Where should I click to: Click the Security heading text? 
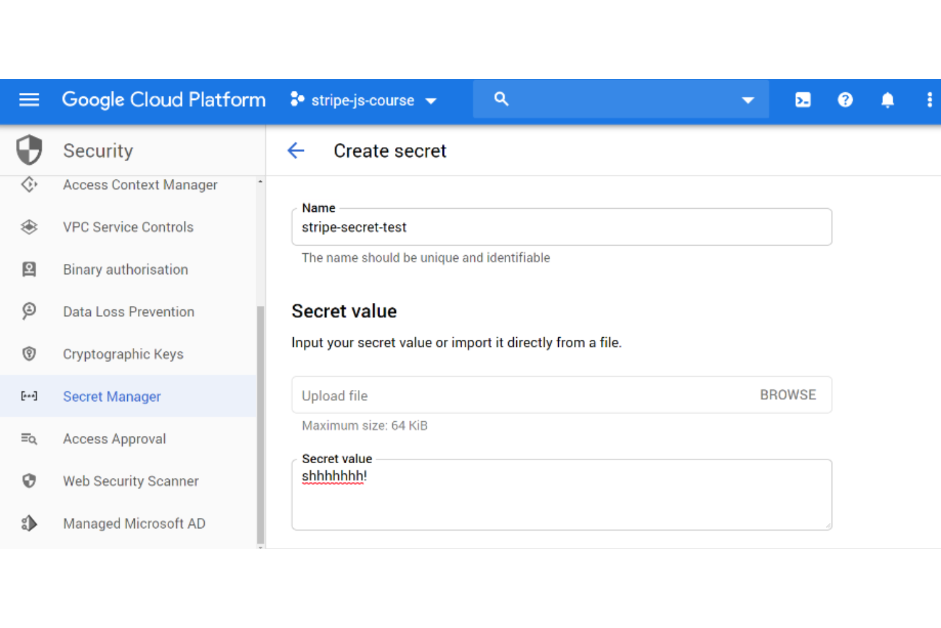(x=98, y=151)
